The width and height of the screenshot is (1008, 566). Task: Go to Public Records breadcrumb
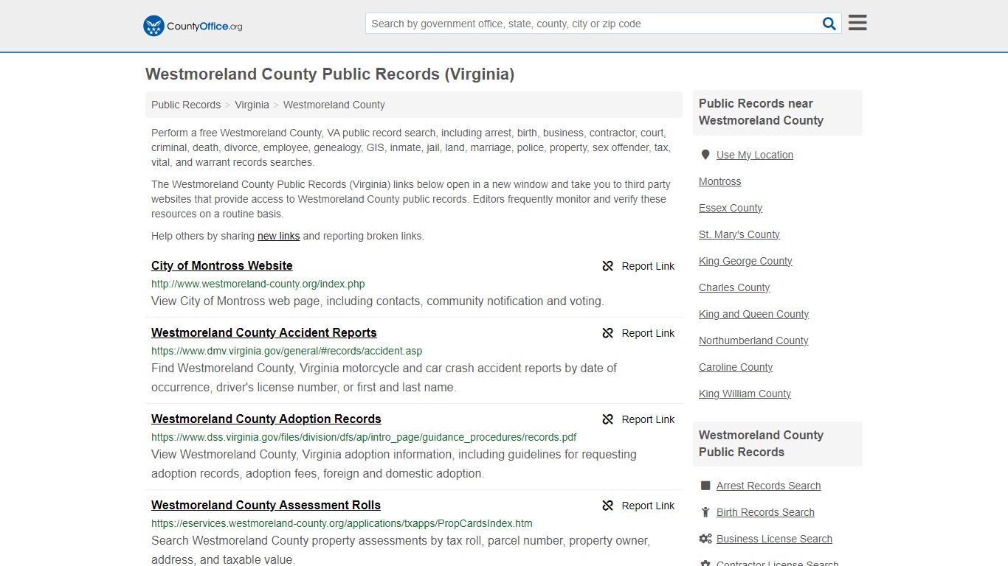(x=186, y=105)
